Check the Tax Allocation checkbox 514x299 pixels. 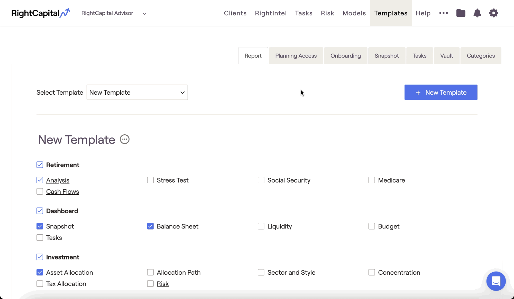(x=40, y=284)
